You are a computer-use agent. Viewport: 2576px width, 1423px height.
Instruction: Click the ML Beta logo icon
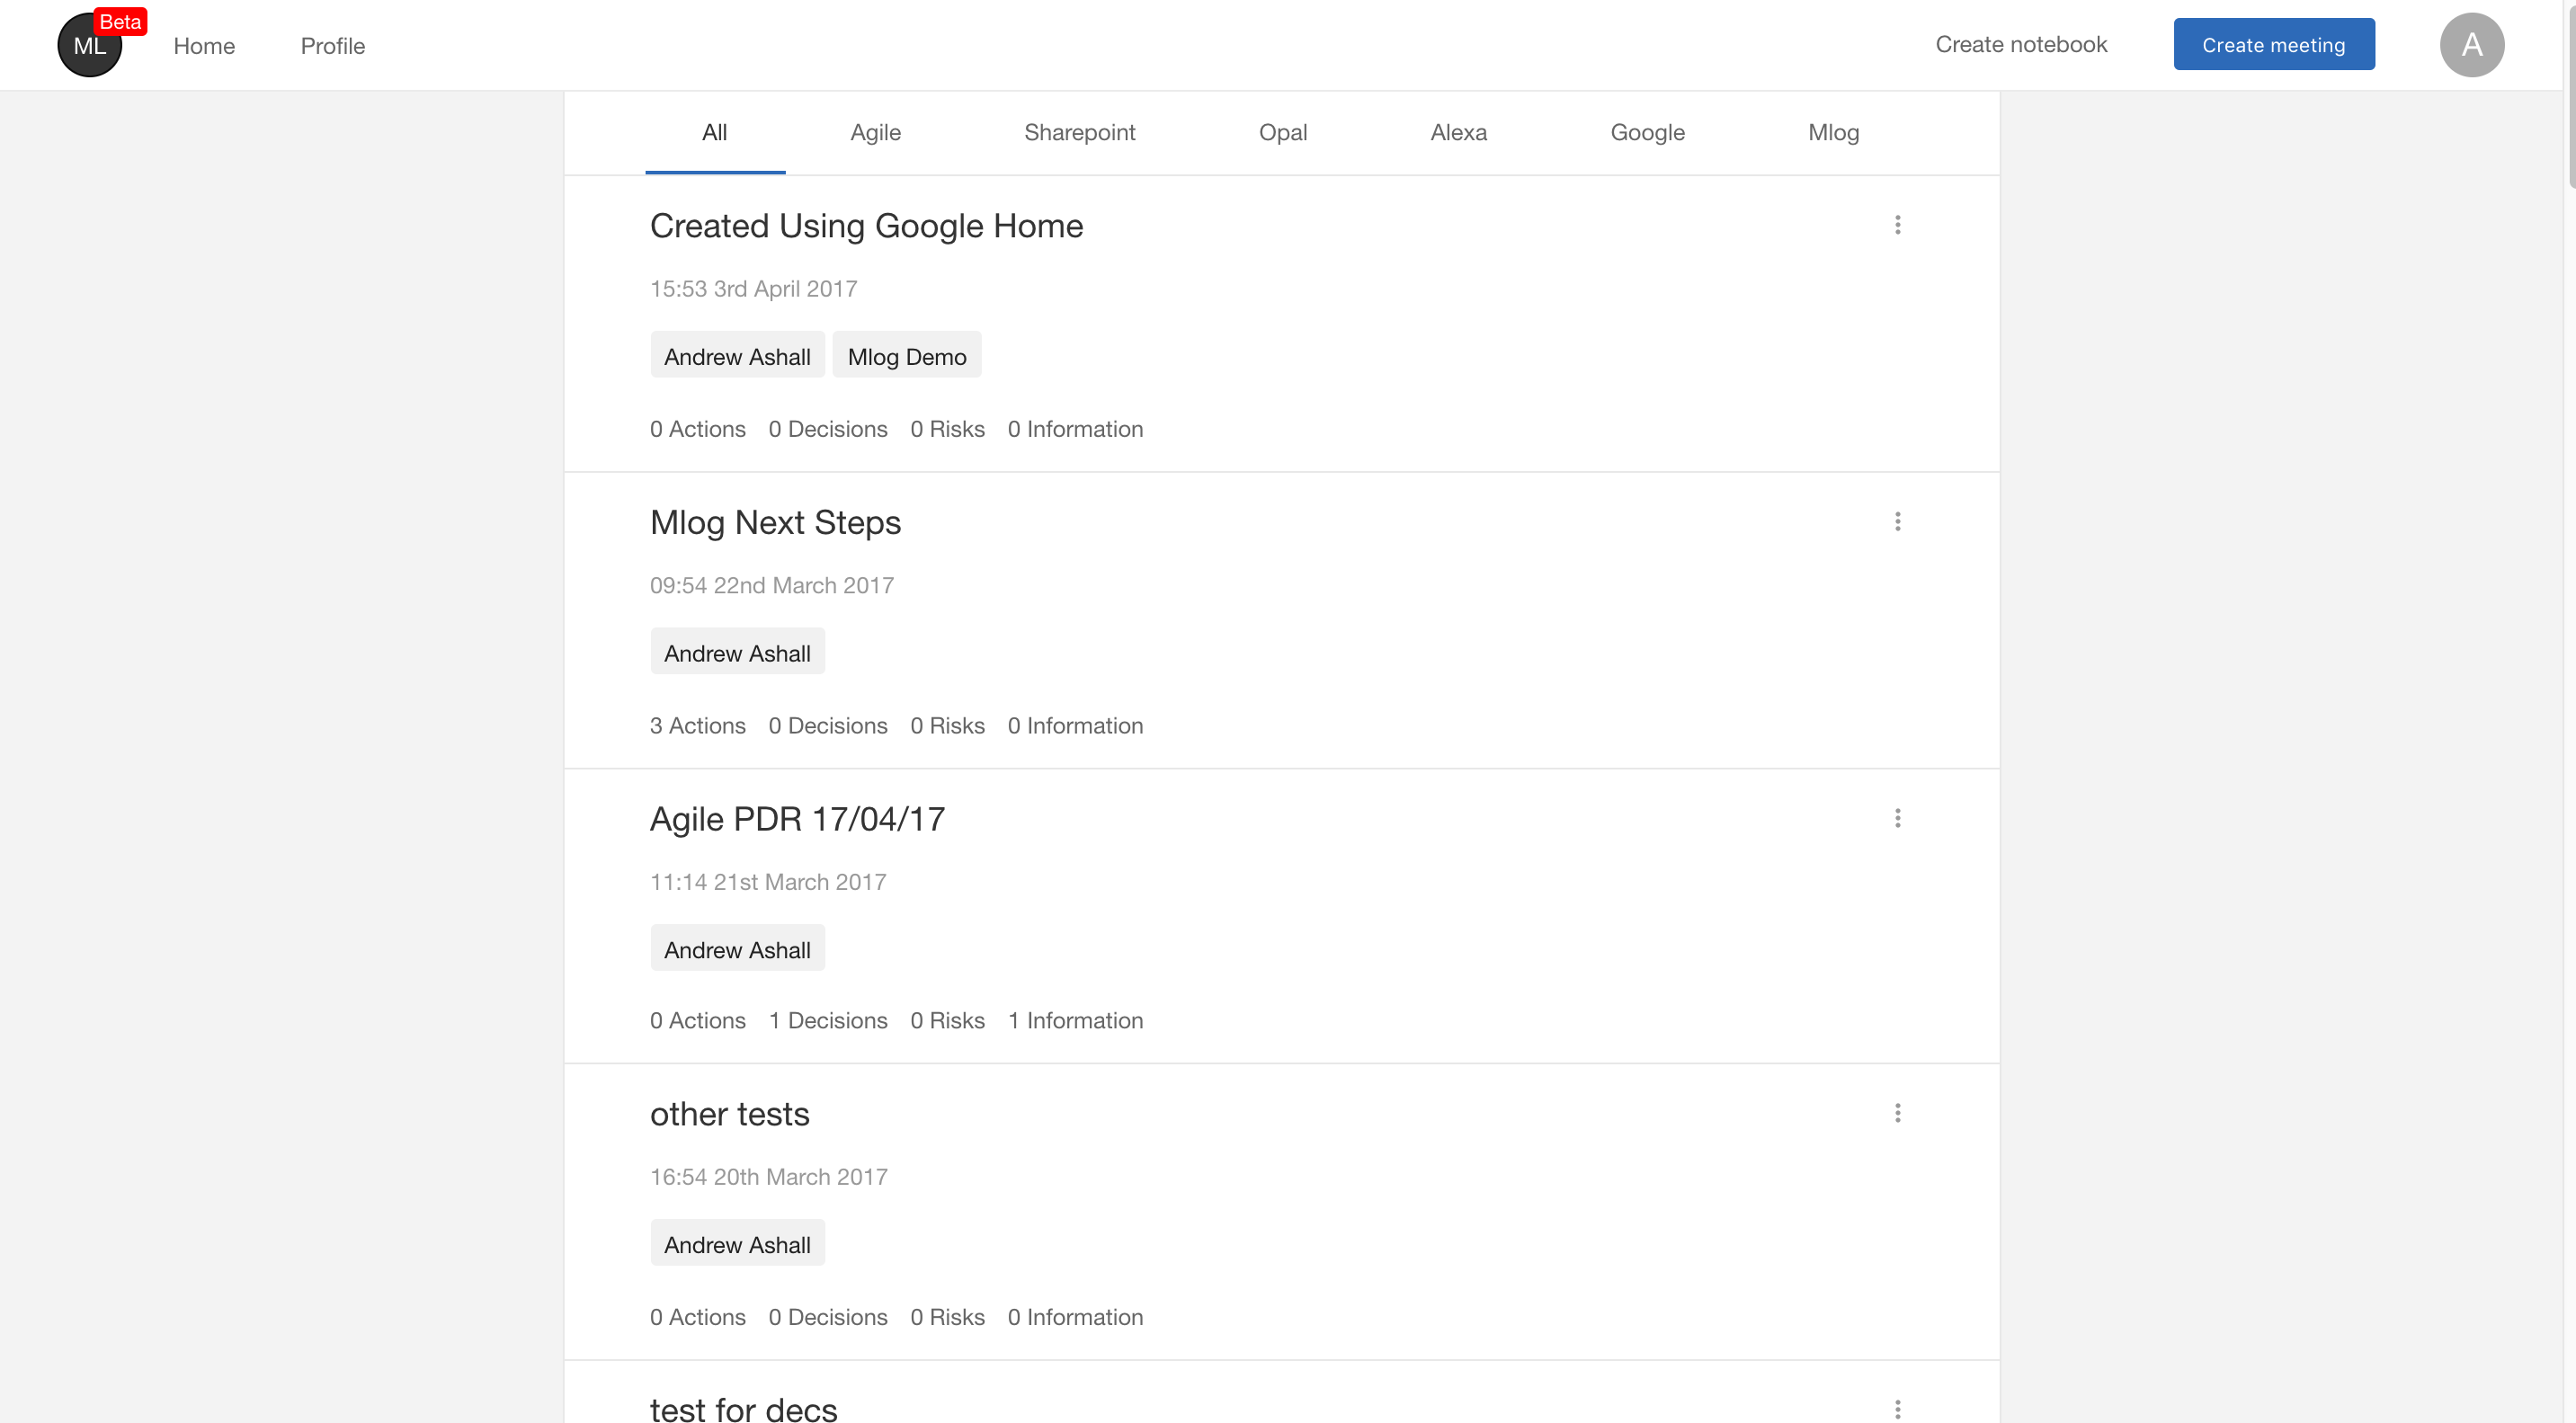(90, 45)
